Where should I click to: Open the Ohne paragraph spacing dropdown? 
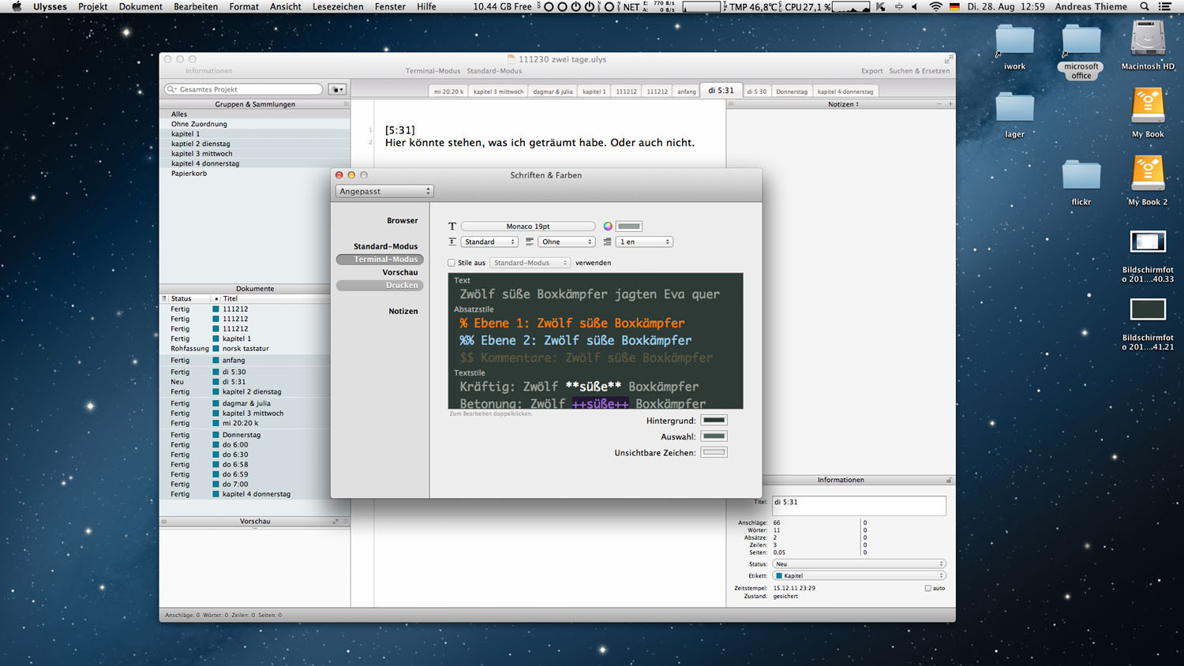566,242
